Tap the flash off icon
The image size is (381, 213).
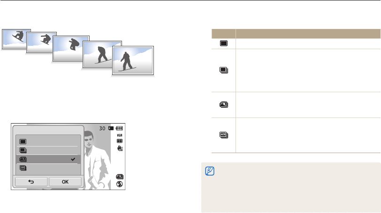coord(119,184)
